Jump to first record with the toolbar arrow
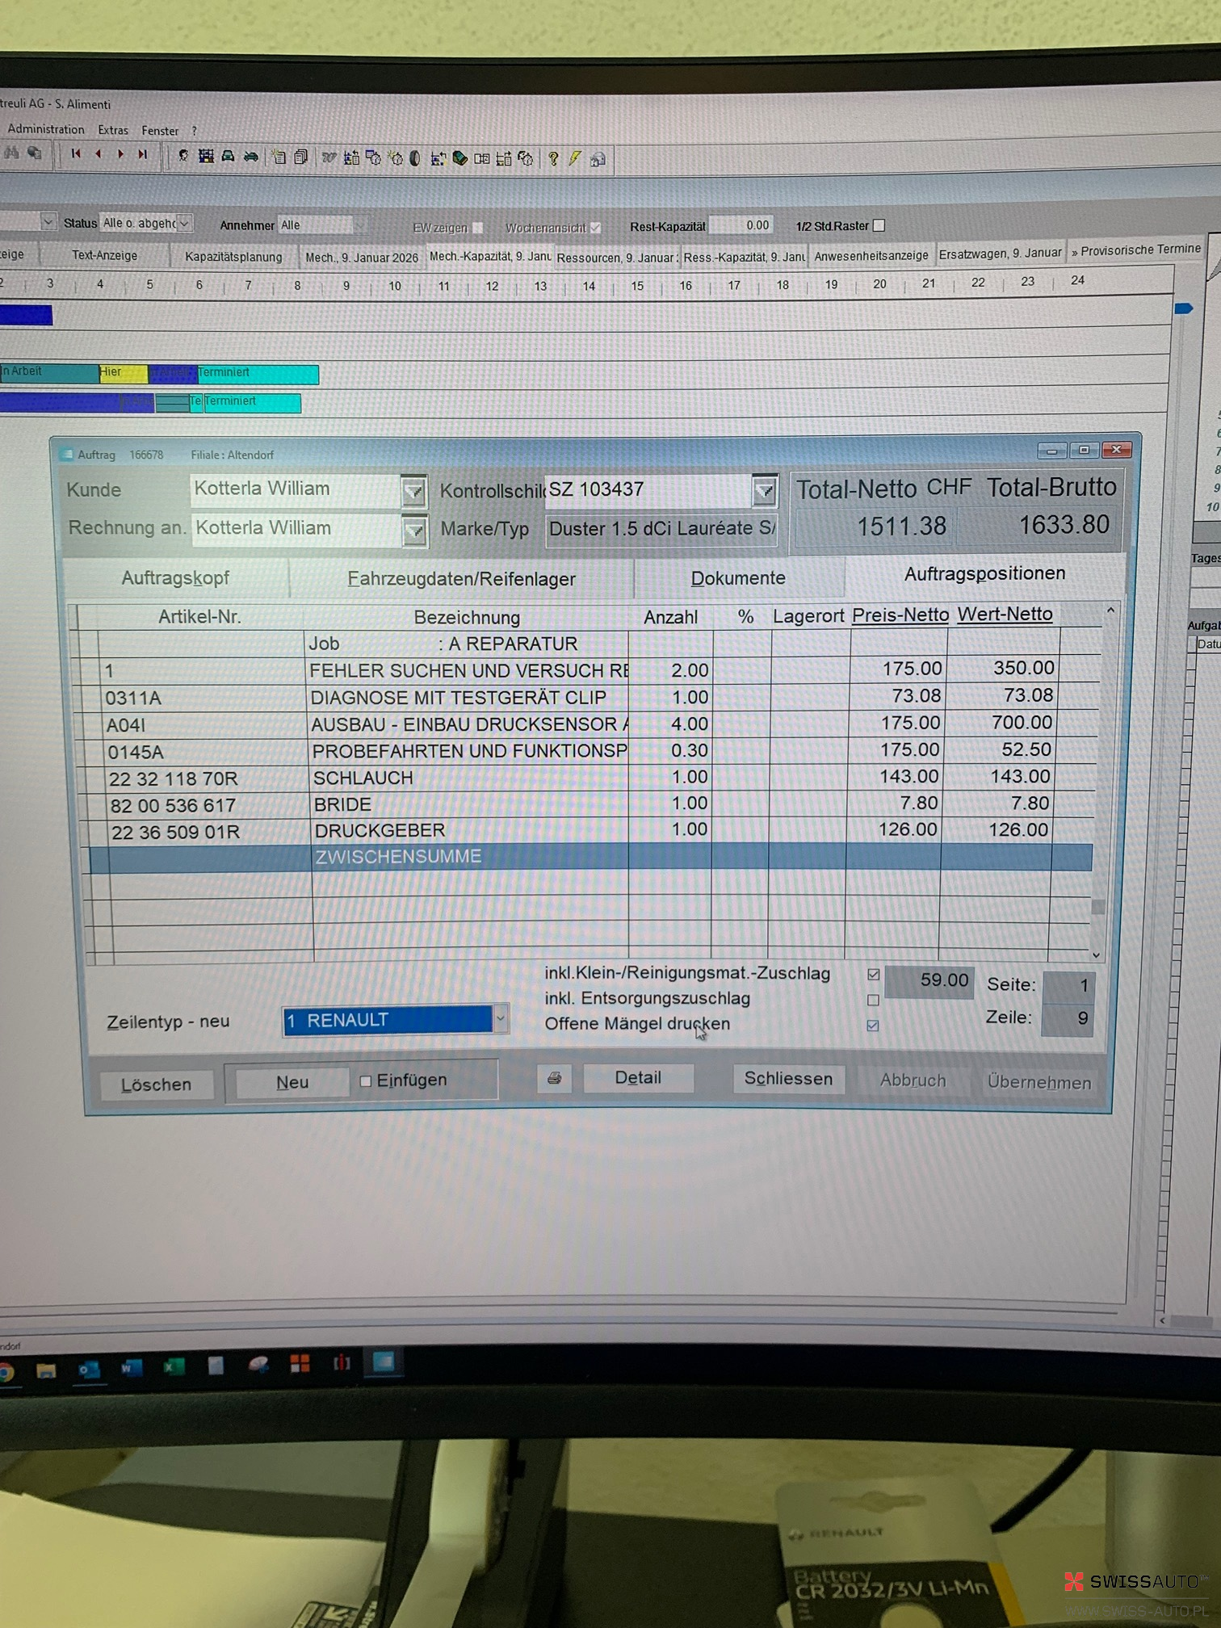This screenshot has width=1221, height=1628. click(76, 153)
